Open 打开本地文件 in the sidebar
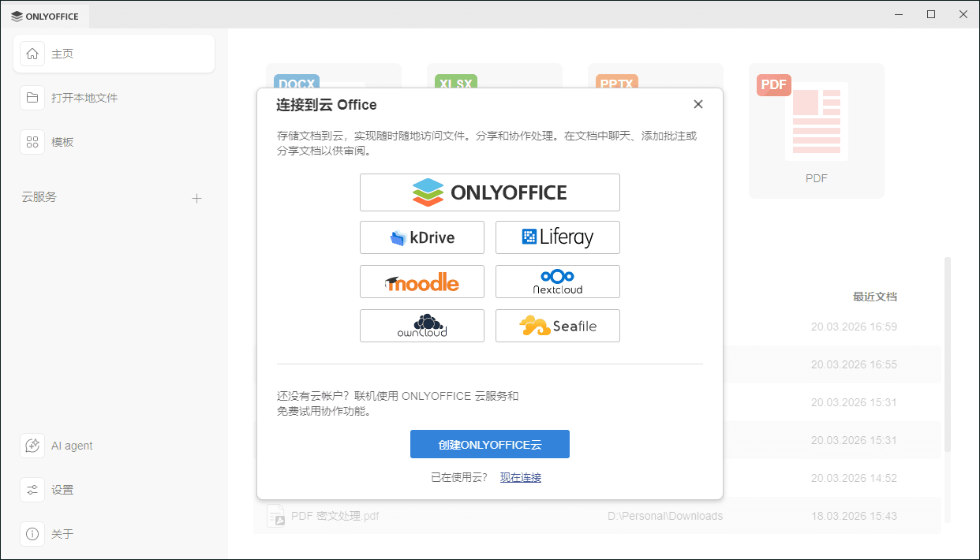 click(114, 98)
